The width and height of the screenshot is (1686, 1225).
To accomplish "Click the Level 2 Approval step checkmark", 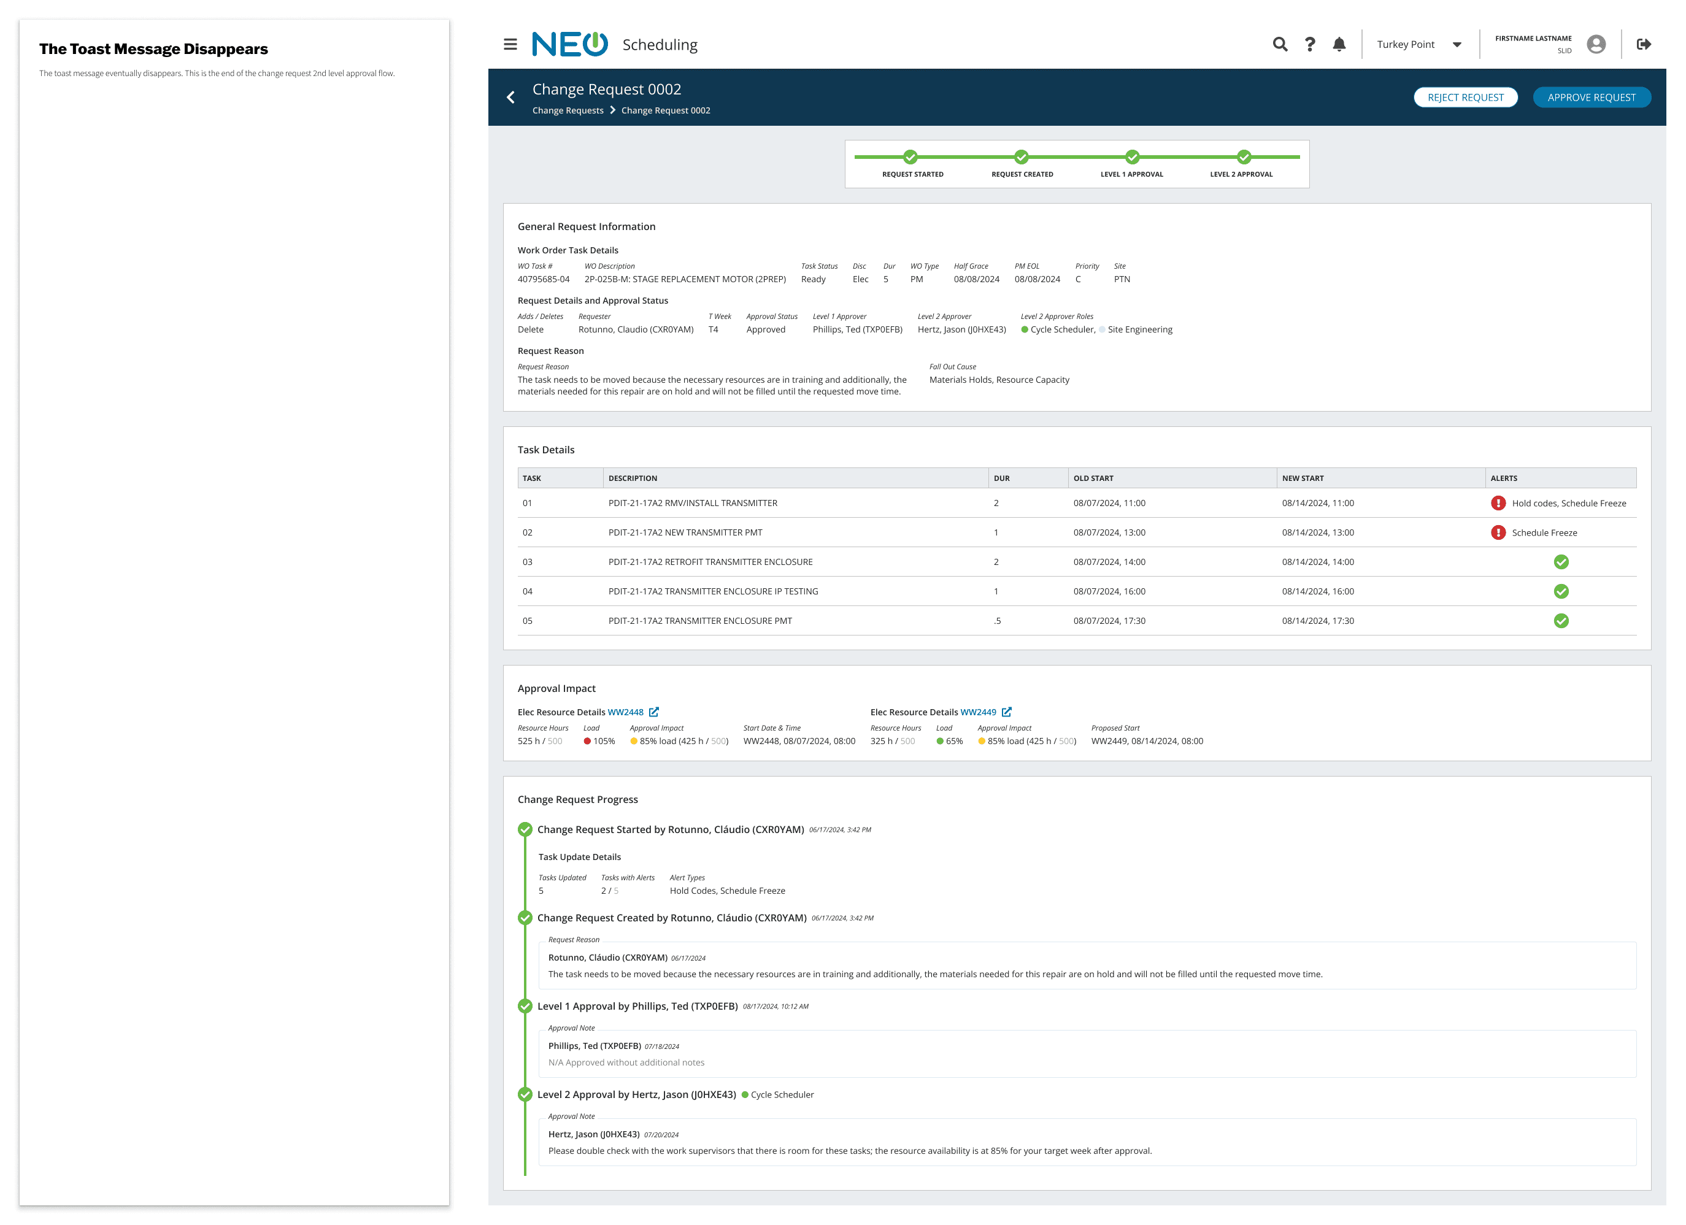I will click(x=1244, y=157).
